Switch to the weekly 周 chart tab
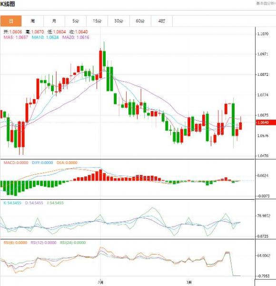Viewport: 276px width, 286px height. (x=32, y=21)
